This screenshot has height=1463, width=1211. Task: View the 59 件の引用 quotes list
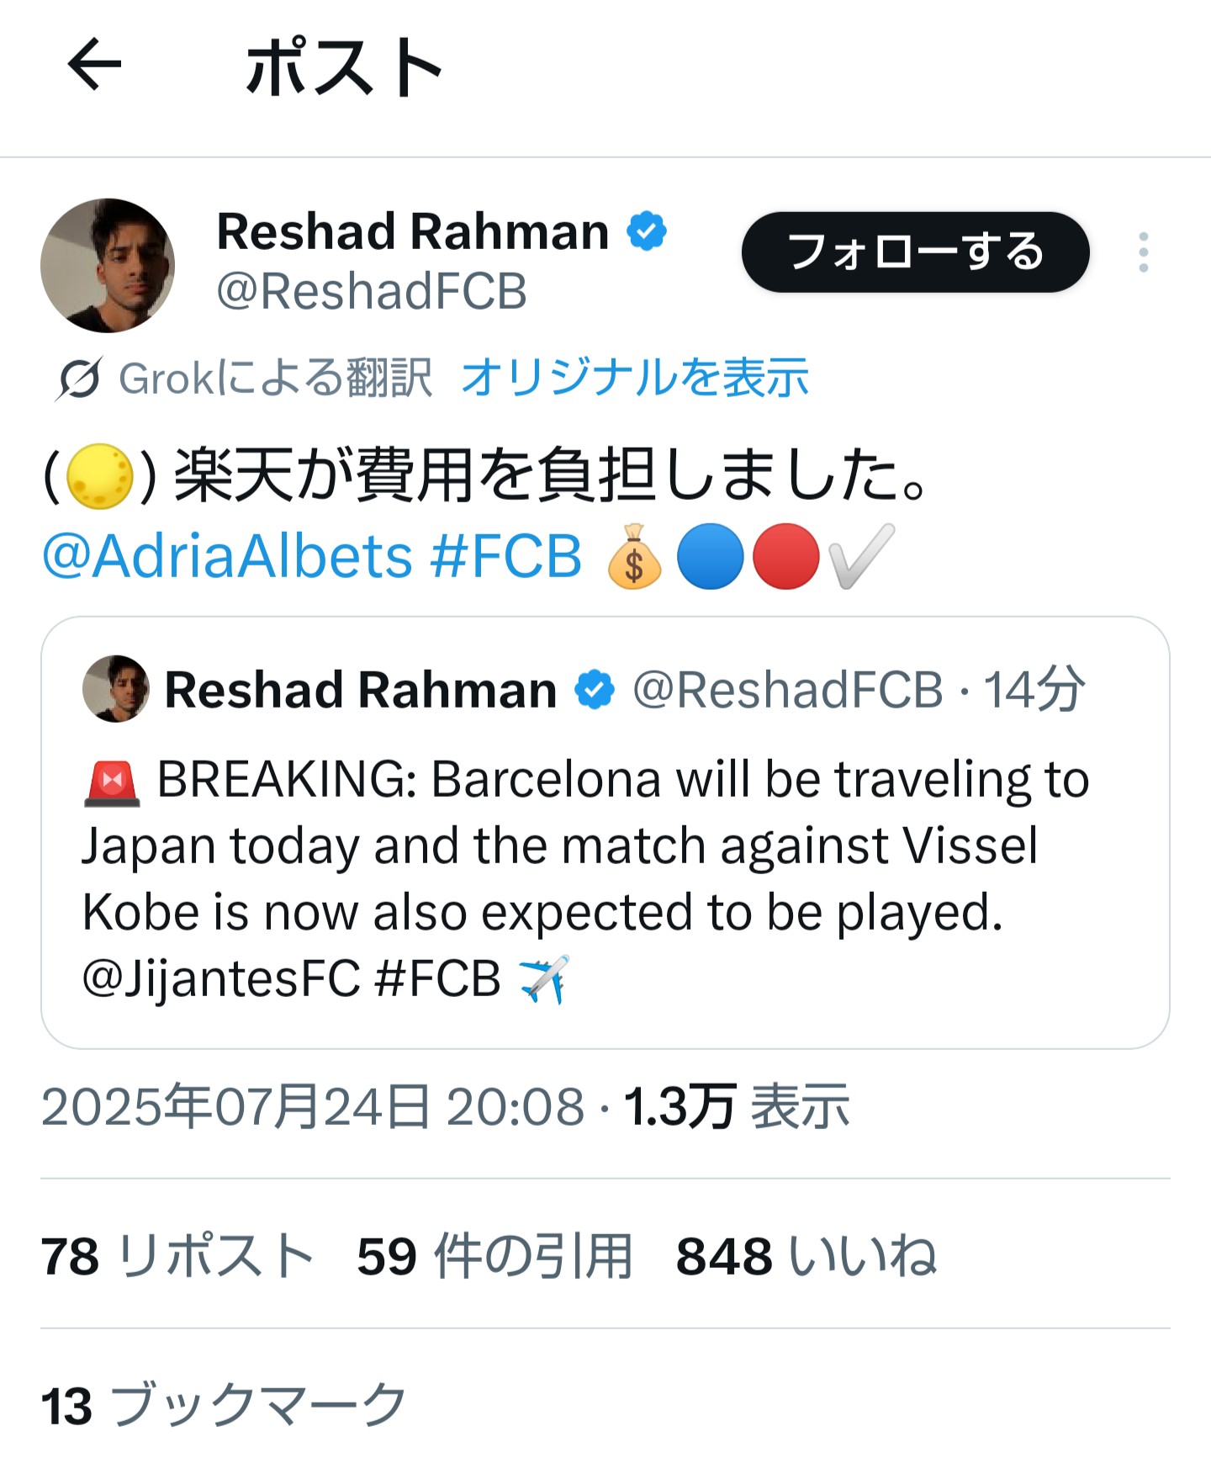pos(494,1256)
